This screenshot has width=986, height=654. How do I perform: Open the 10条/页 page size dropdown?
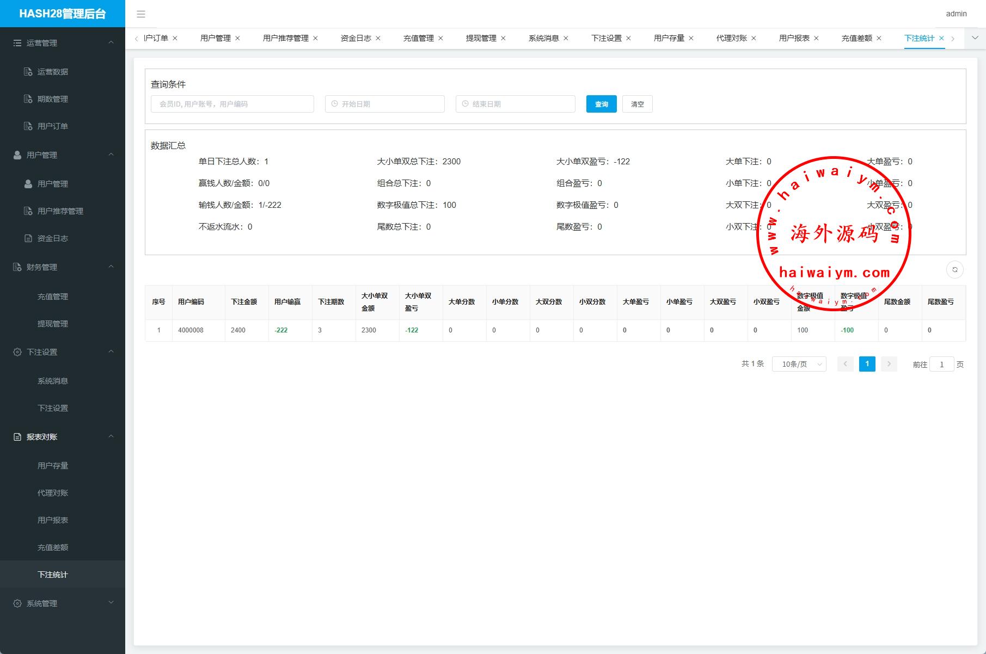(x=799, y=364)
